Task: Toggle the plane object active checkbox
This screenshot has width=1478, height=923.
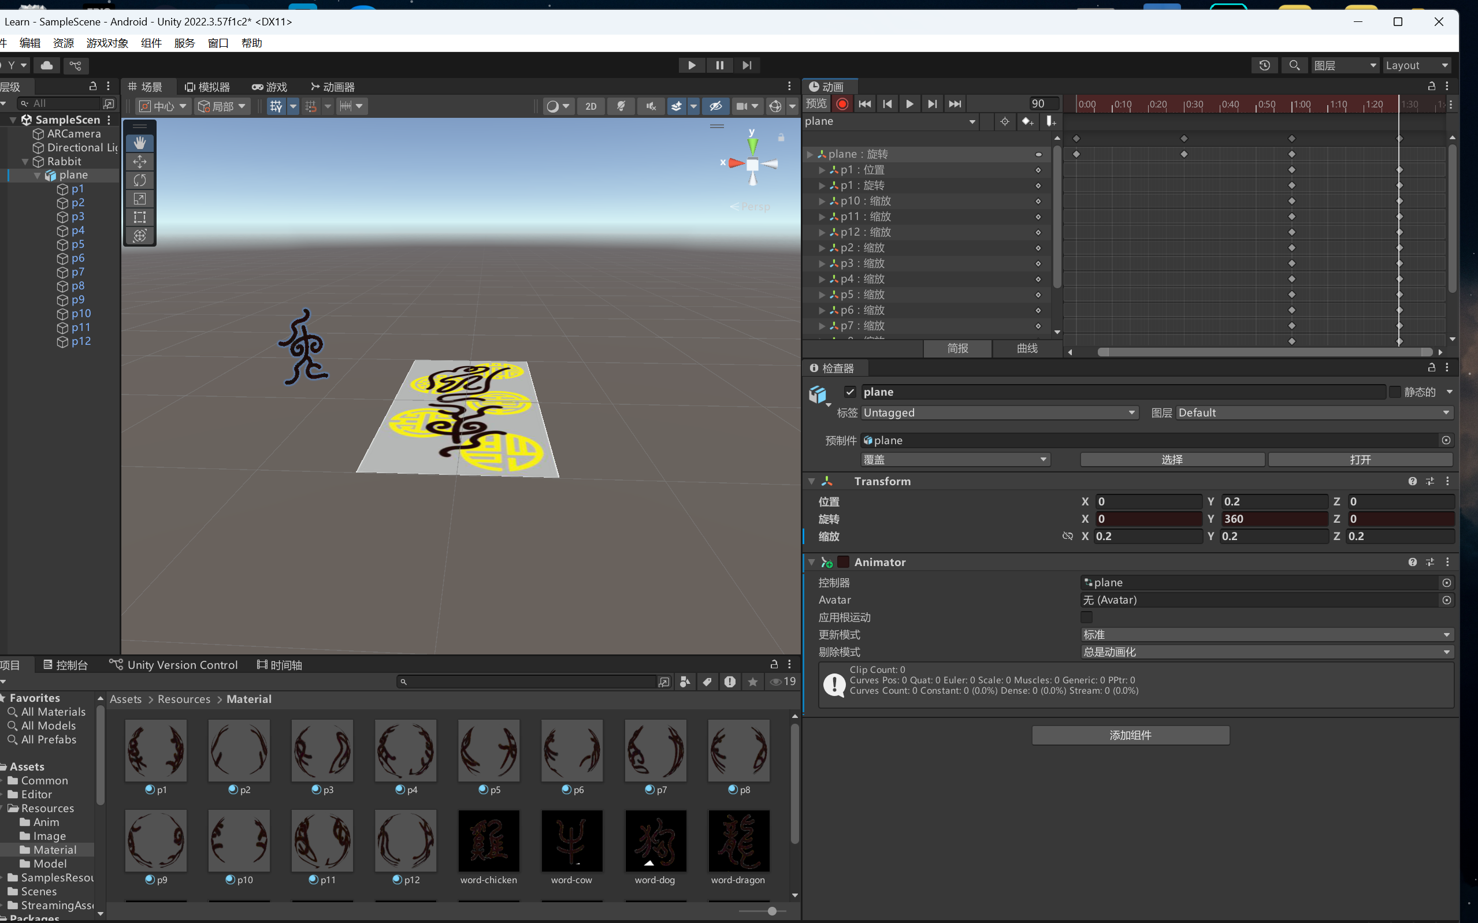Action: 850,392
